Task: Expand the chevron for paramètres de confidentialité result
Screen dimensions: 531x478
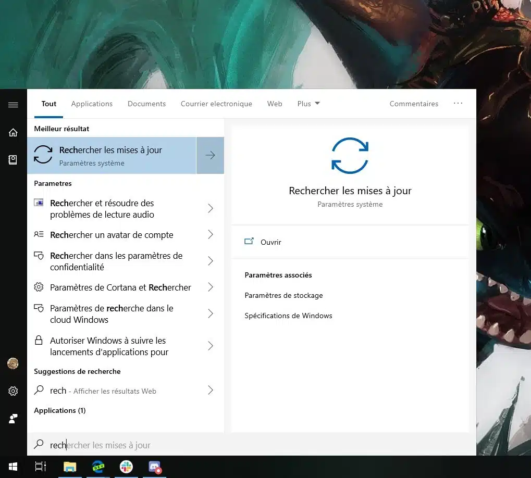Action: click(211, 261)
